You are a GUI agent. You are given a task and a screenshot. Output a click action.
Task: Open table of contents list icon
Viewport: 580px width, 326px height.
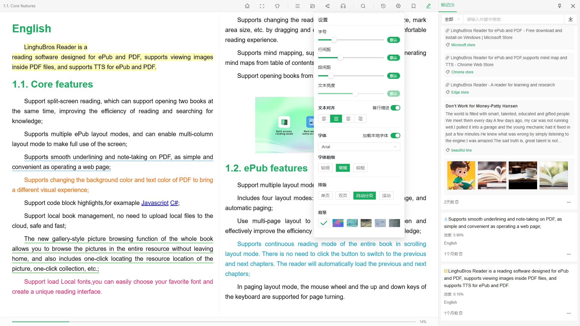(x=298, y=6)
